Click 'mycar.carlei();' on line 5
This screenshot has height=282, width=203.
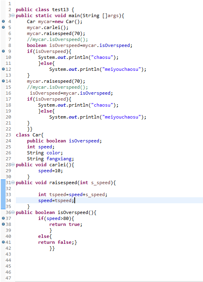point(48,27)
